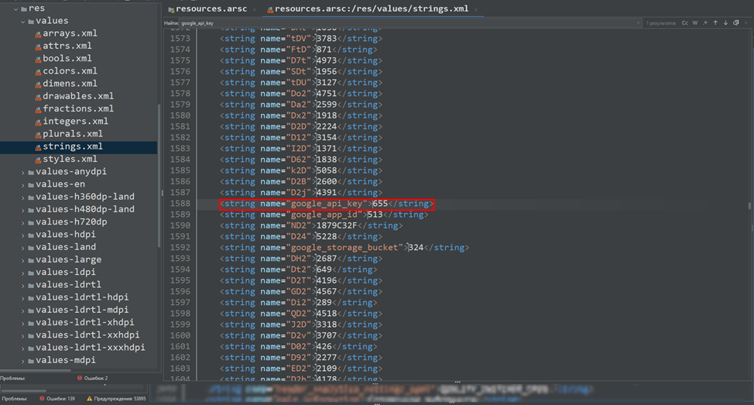This screenshot has width=754, height=405.
Task: Click the arrays.xml file icon
Action: point(37,33)
